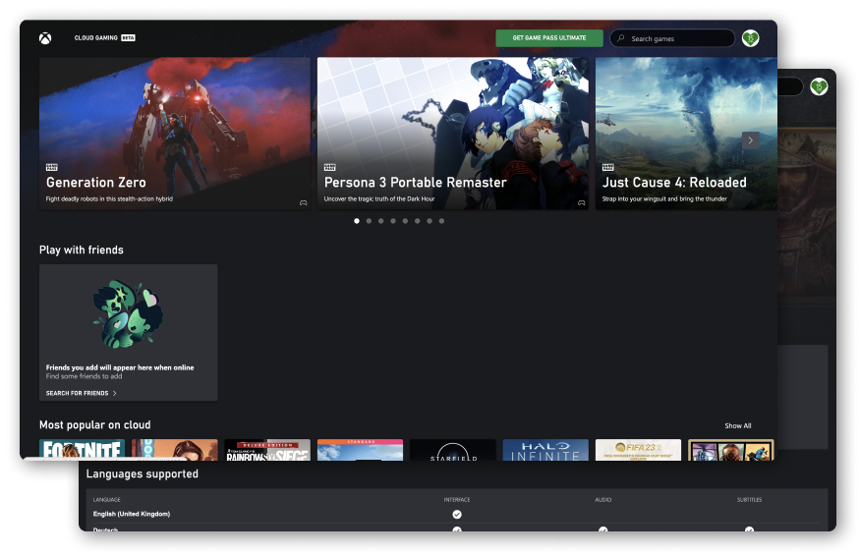The height and width of the screenshot is (555, 860).
Task: Open the Generation Zero banner
Action: pyautogui.click(x=174, y=134)
